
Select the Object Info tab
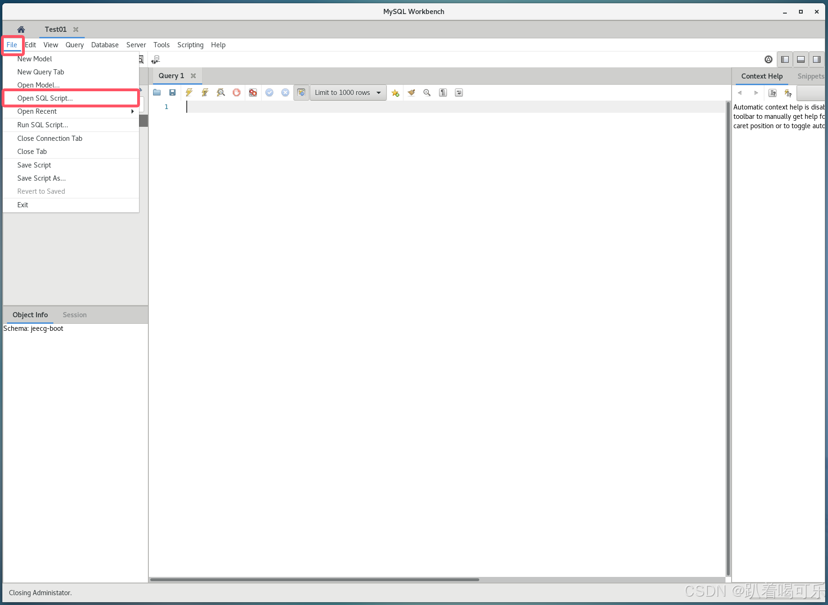[x=30, y=315]
